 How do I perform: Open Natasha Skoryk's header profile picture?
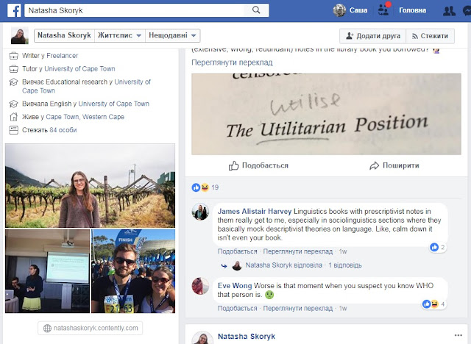20,35
